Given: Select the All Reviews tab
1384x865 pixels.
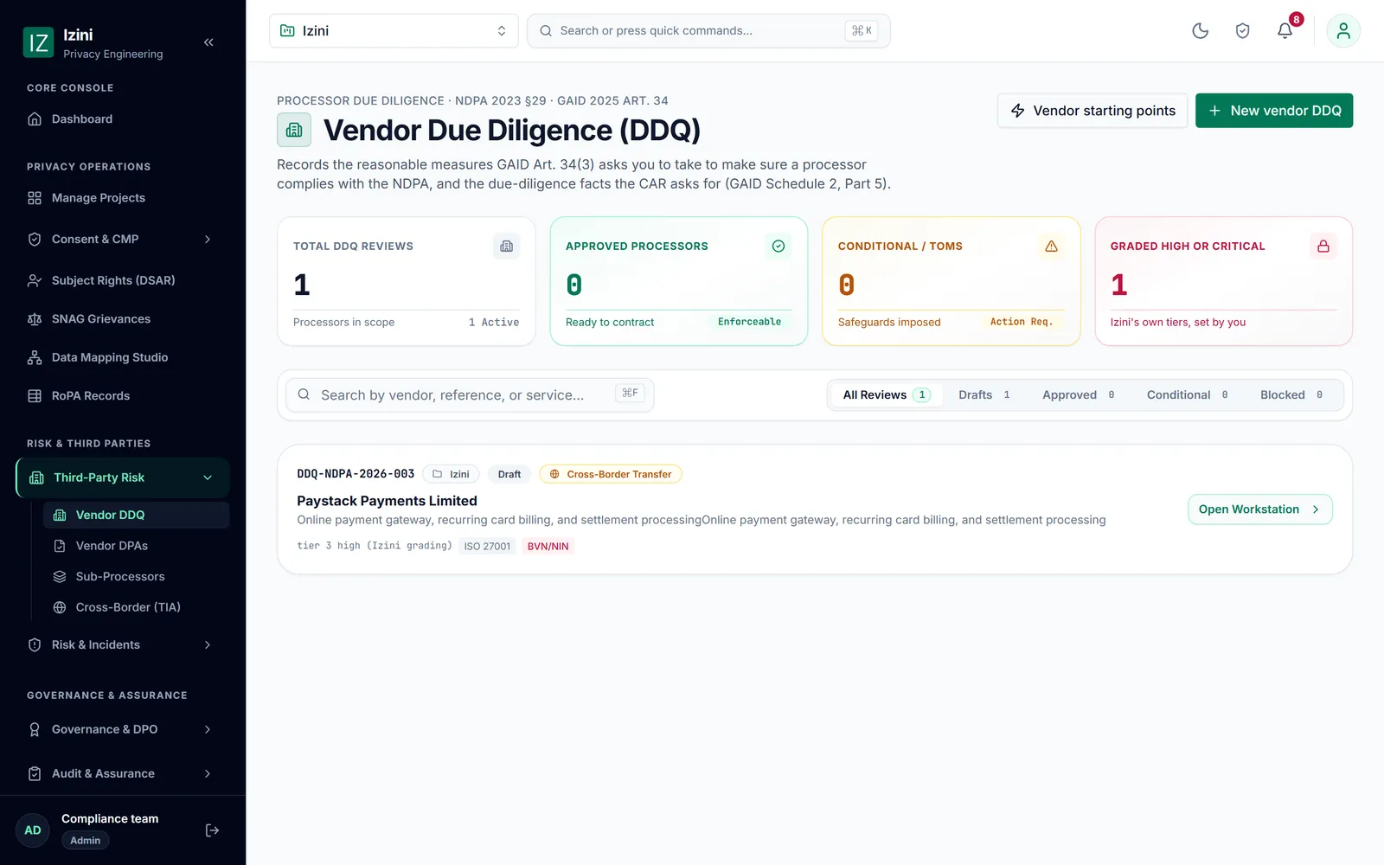Looking at the screenshot, I should pos(887,395).
